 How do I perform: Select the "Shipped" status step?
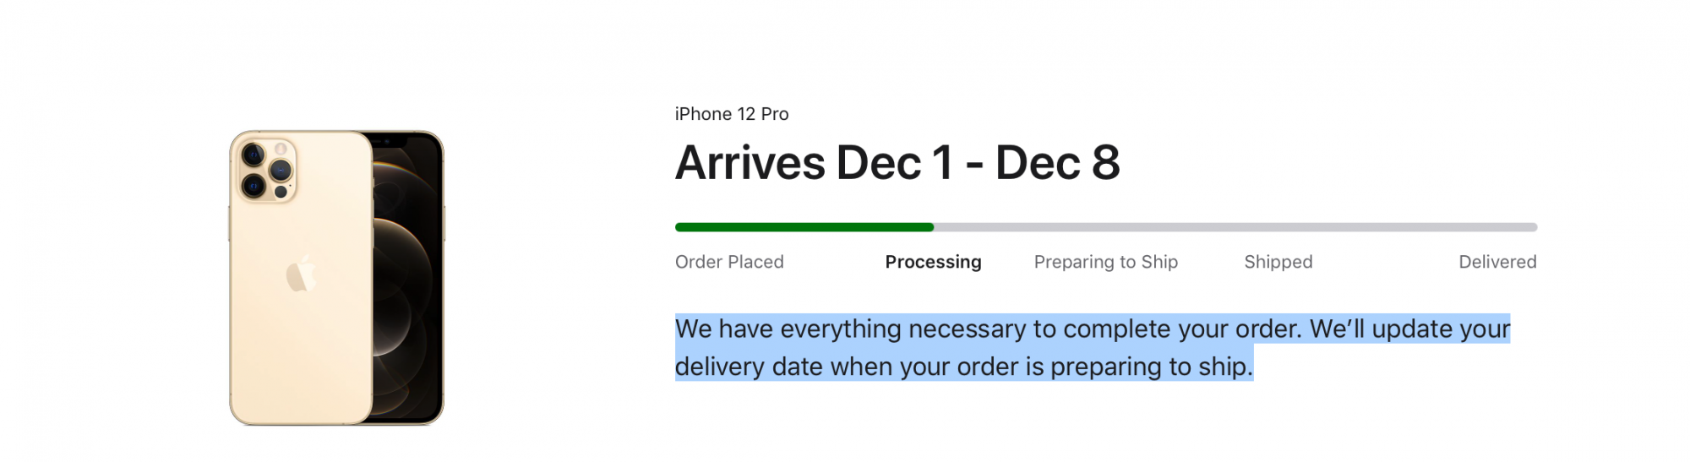(1278, 262)
